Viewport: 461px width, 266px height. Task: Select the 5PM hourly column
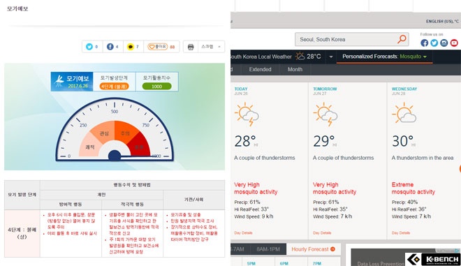[x=251, y=263]
